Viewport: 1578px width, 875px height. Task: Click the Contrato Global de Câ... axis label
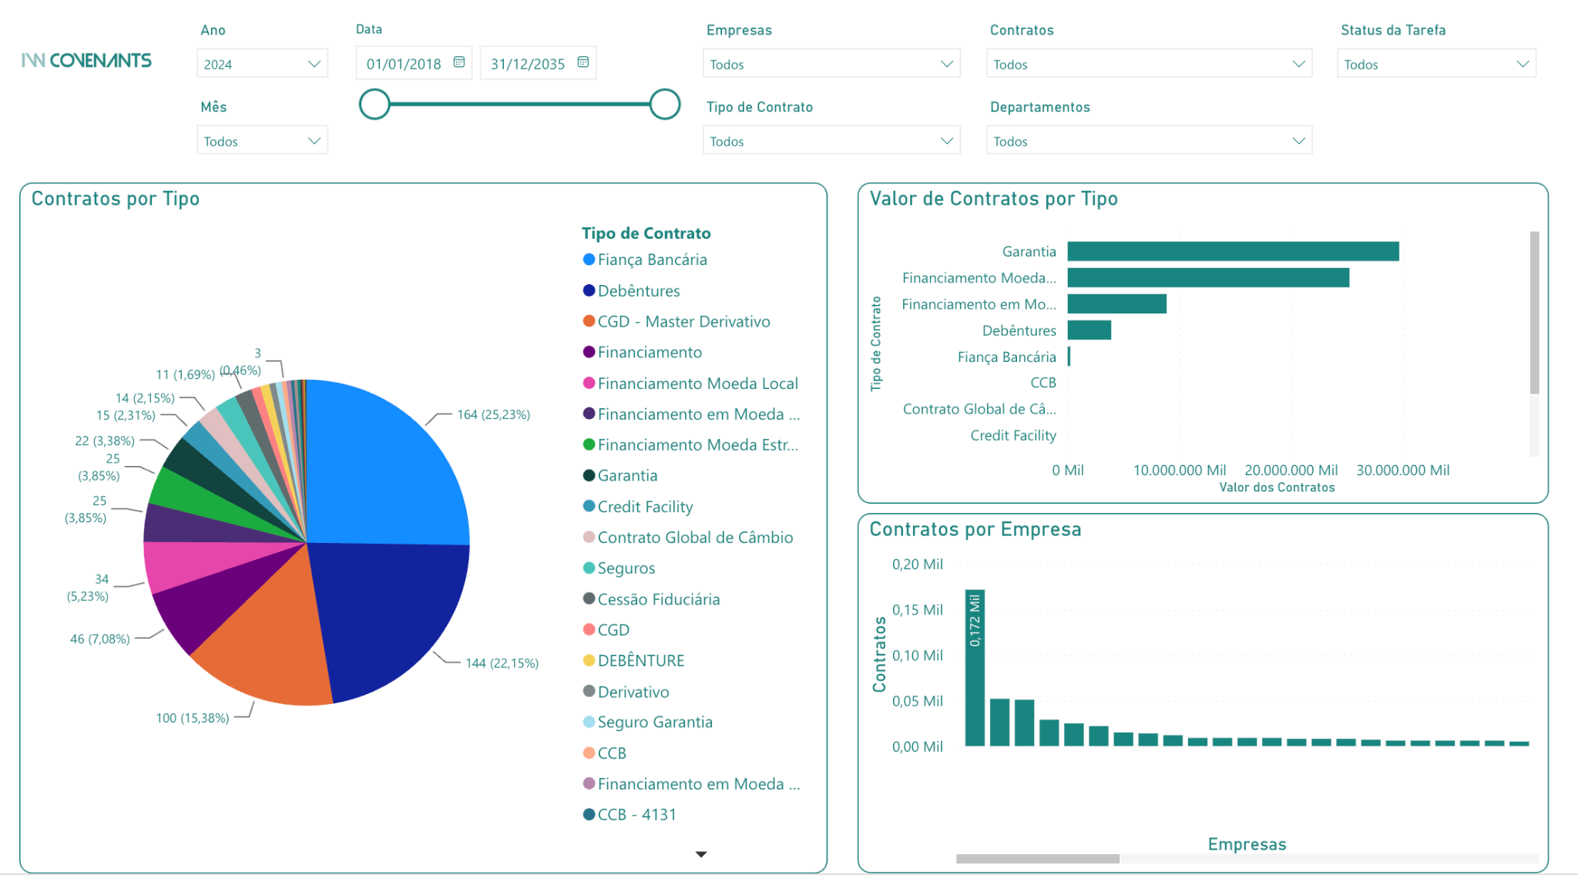coord(979,409)
